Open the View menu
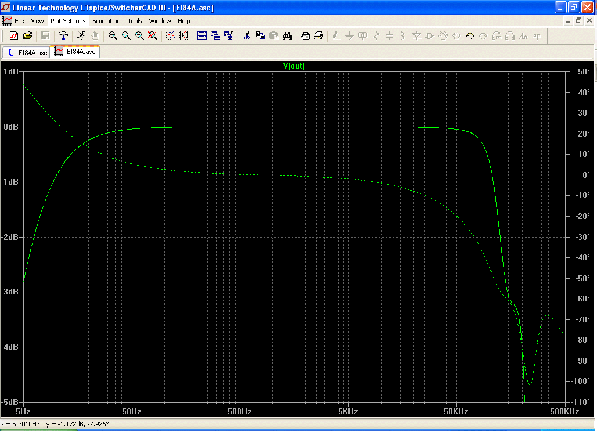The height and width of the screenshot is (431, 597). pyautogui.click(x=37, y=21)
